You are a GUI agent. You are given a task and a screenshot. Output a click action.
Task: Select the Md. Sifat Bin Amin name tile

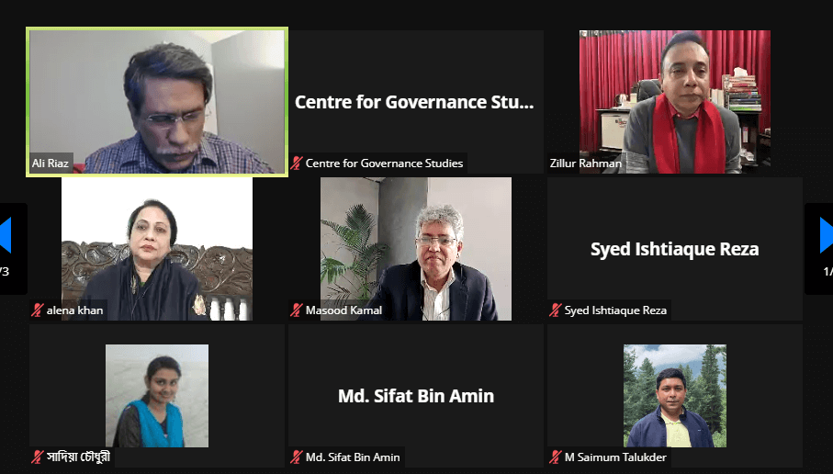(x=416, y=396)
